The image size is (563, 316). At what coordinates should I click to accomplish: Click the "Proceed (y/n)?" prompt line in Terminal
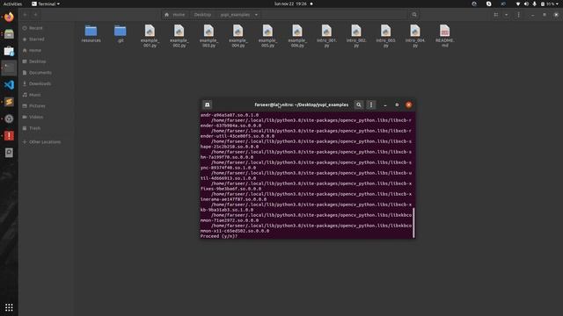(x=219, y=236)
